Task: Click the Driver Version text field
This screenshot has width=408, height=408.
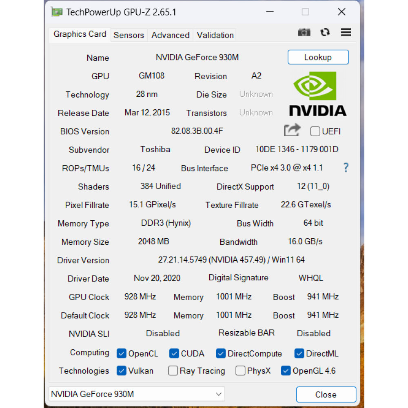Action: point(231,260)
